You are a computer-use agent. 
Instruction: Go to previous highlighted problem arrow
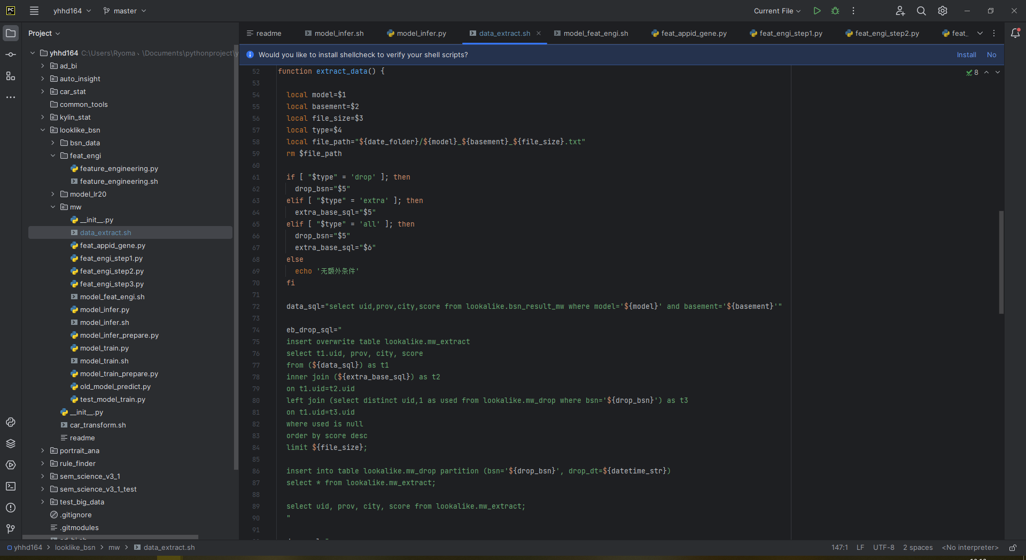point(986,72)
